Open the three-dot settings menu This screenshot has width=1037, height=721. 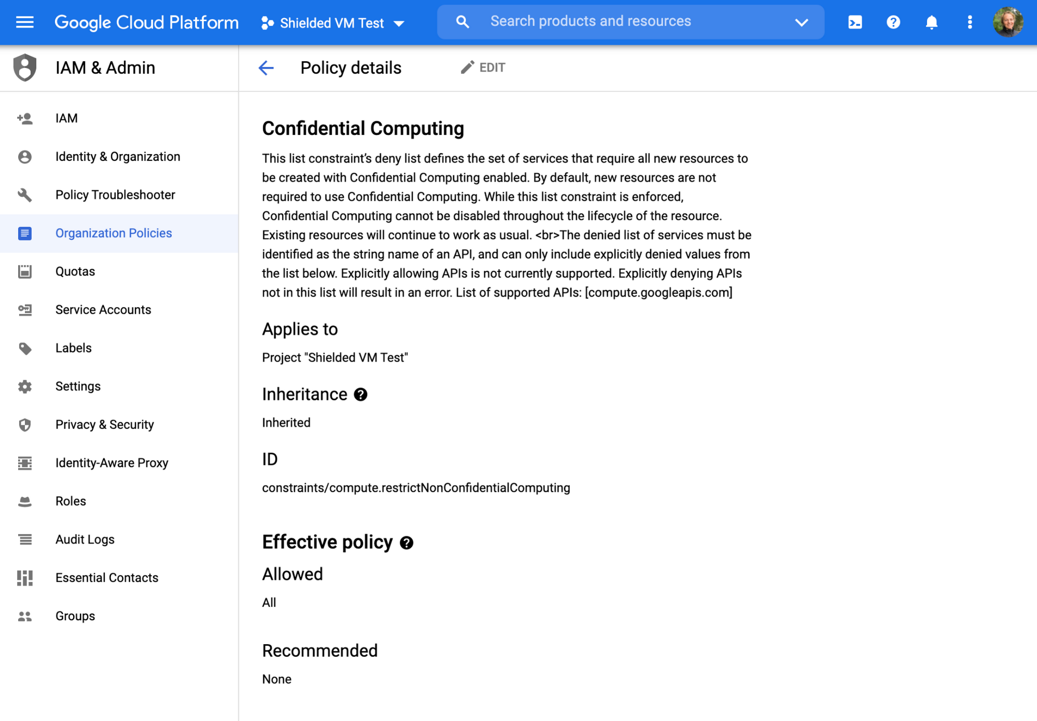(x=970, y=22)
